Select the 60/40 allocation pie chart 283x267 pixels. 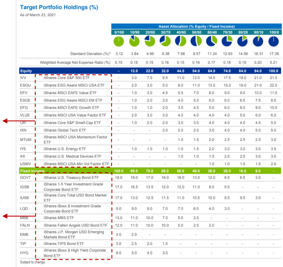pos(211,42)
